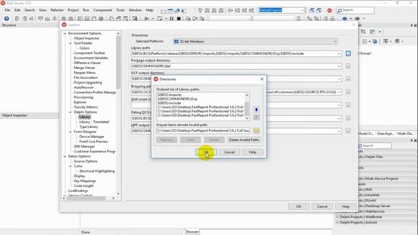Open the Tools menu

tap(120, 10)
